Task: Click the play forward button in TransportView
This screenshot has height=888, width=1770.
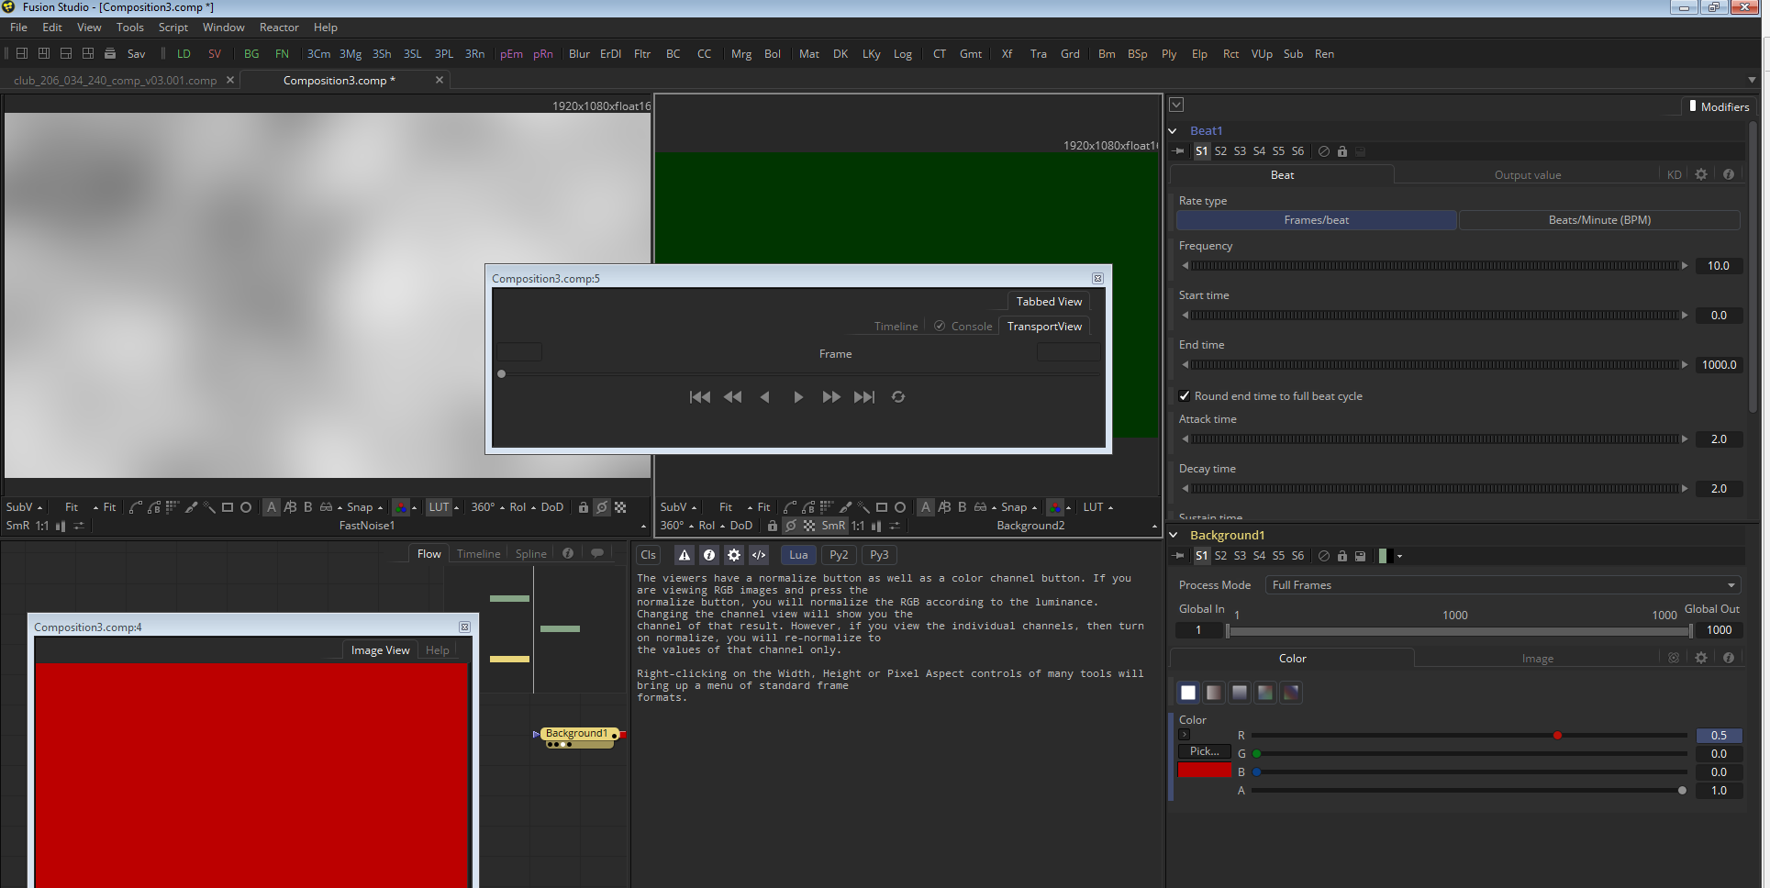Action: (798, 397)
